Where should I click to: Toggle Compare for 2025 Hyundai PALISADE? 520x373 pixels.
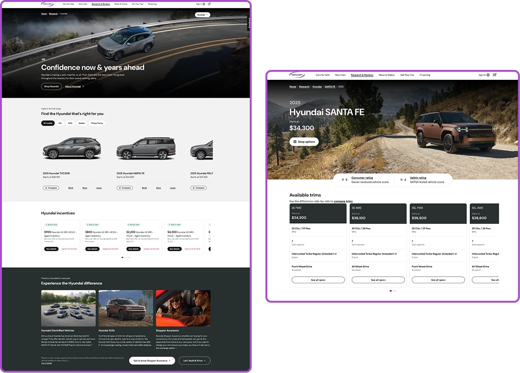click(x=198, y=188)
